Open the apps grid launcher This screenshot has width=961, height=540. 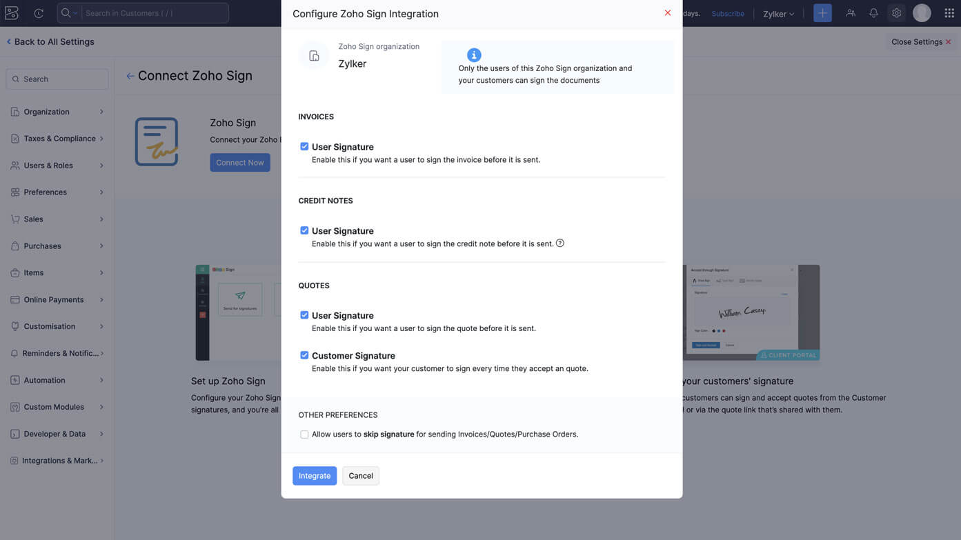pos(949,13)
